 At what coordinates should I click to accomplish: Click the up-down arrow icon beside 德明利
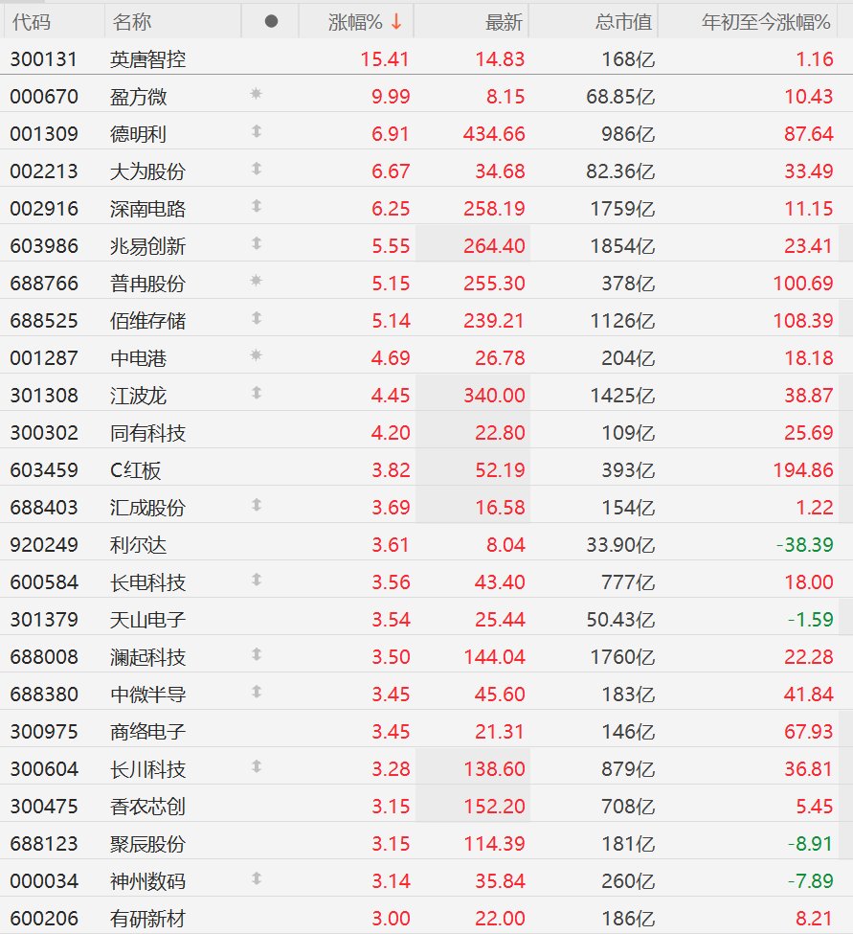(256, 132)
